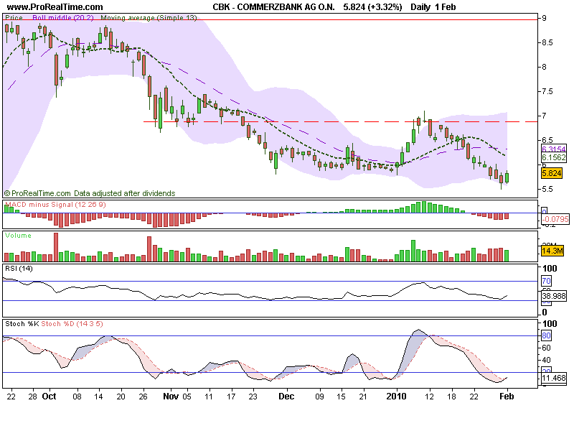Click the 5.824 (+3.32%) quote text
This screenshot has height=431, width=574.
click(x=372, y=7)
